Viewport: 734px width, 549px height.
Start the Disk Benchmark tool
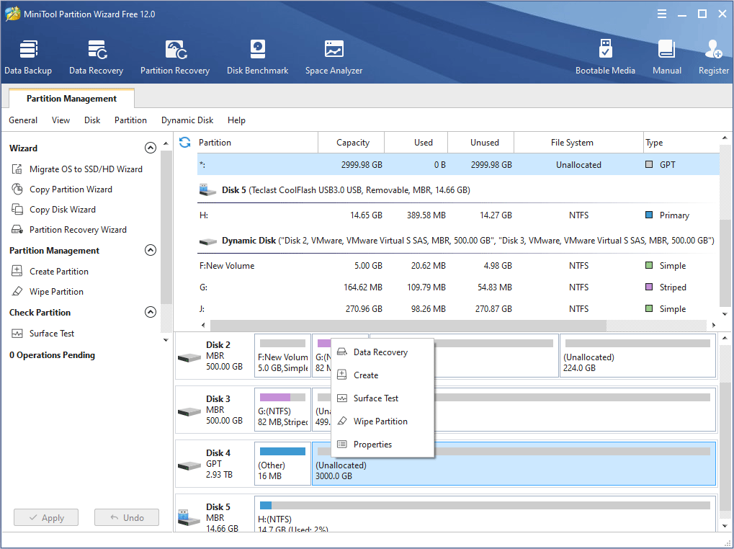pos(257,57)
